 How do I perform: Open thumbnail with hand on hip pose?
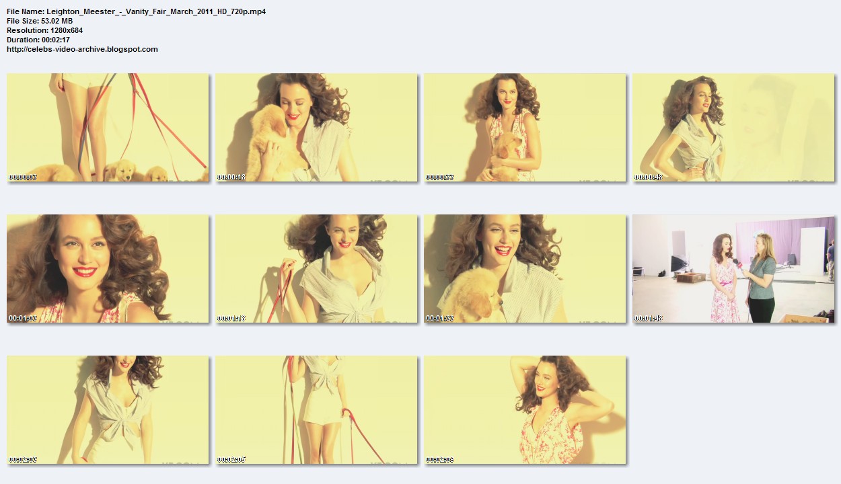tap(733, 128)
